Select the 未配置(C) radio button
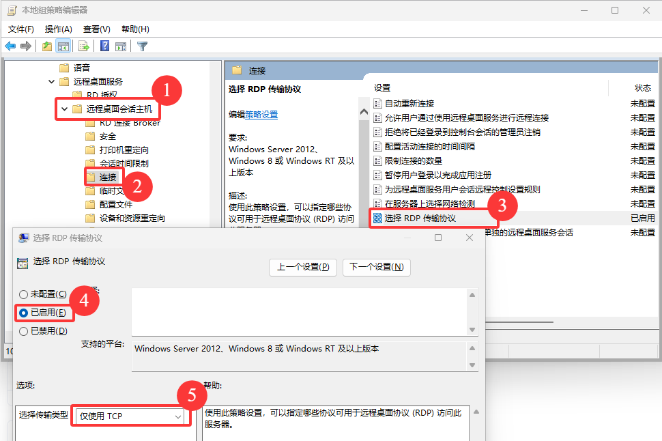The image size is (662, 441). pyautogui.click(x=24, y=294)
